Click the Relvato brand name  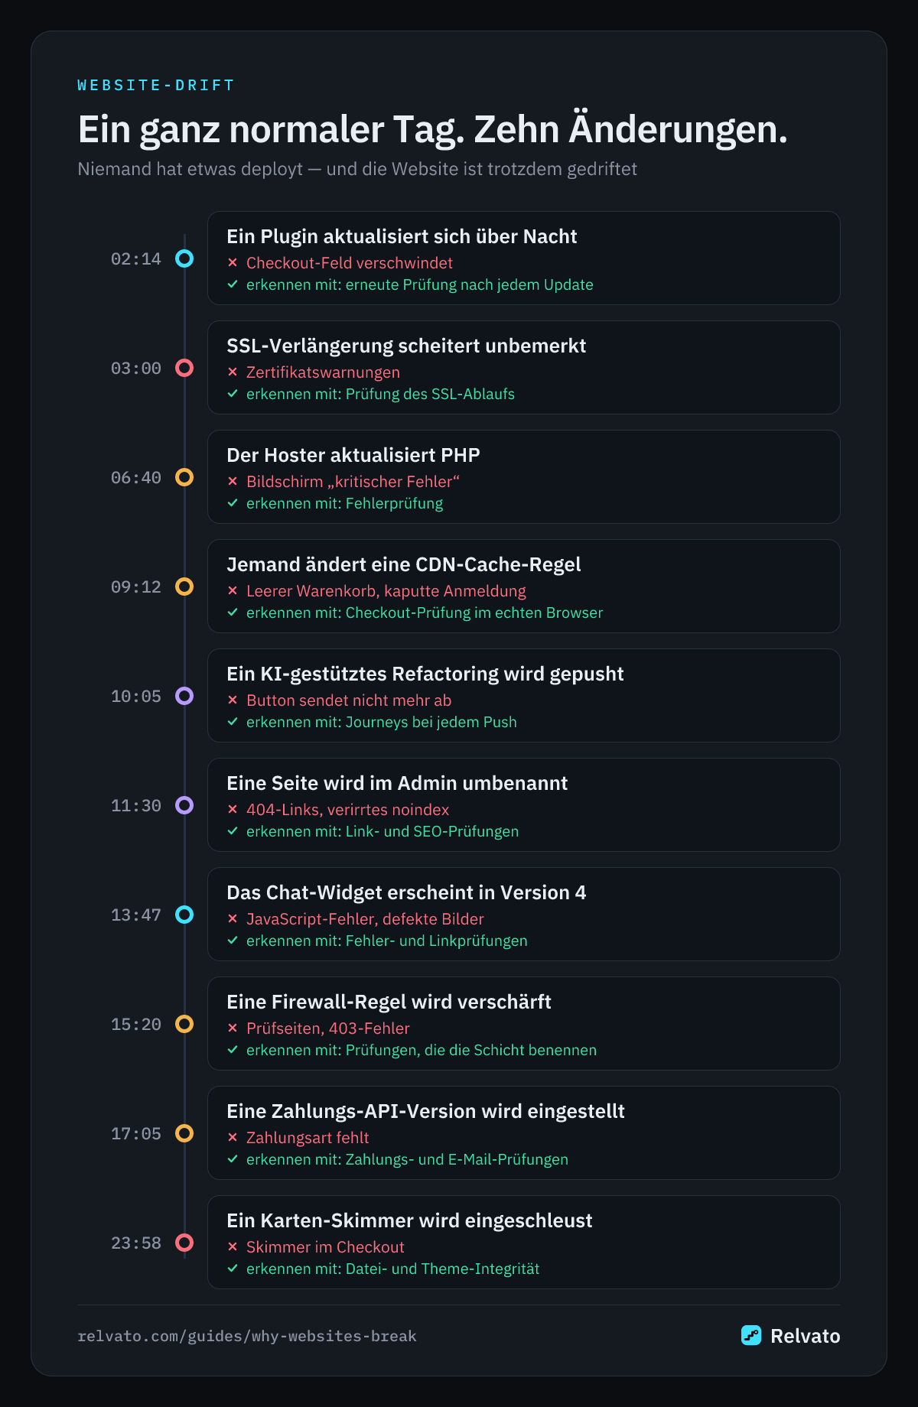[x=805, y=1336]
